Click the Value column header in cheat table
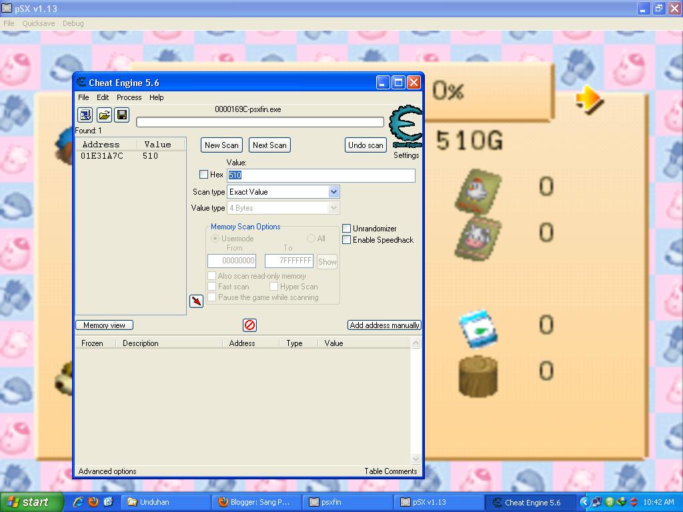 point(364,343)
